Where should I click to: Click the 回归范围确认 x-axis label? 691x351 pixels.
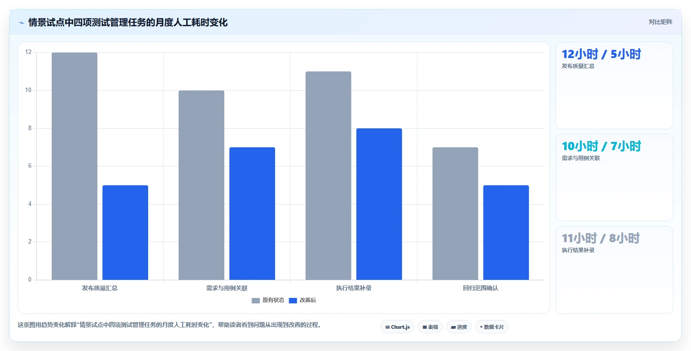coord(480,288)
